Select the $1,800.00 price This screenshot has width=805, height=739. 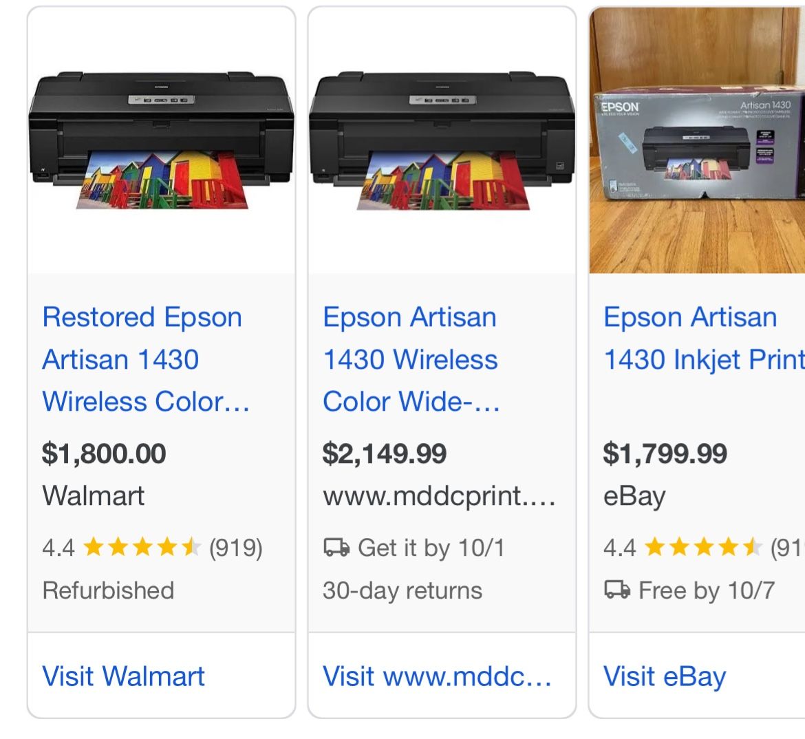[104, 453]
